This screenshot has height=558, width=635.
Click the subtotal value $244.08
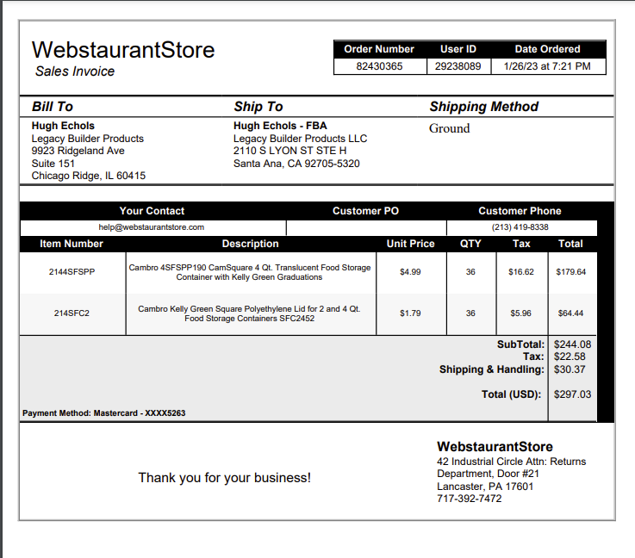click(572, 344)
